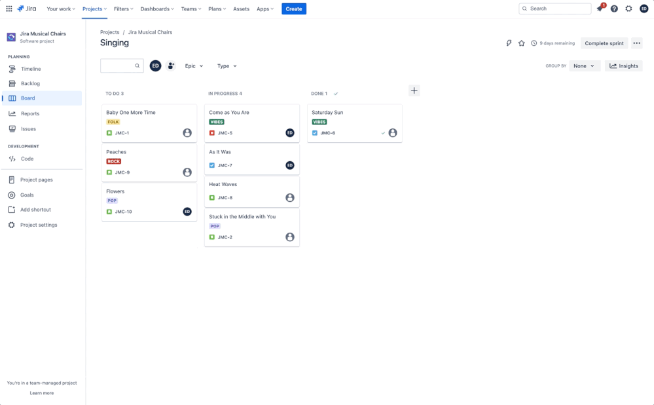
Task: Click the add people icon
Action: coord(171,66)
